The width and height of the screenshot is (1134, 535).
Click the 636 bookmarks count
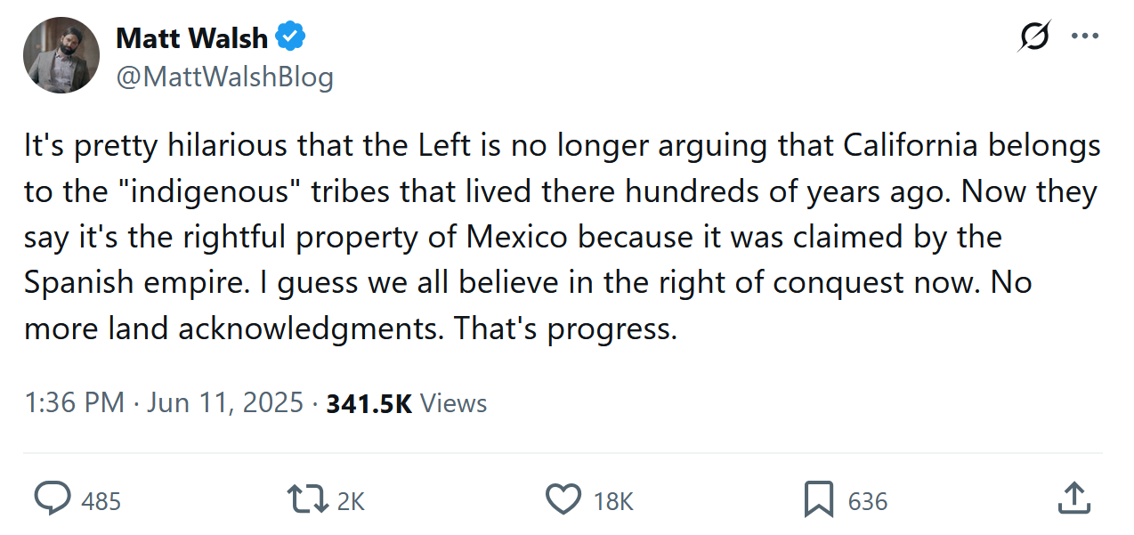(x=868, y=501)
